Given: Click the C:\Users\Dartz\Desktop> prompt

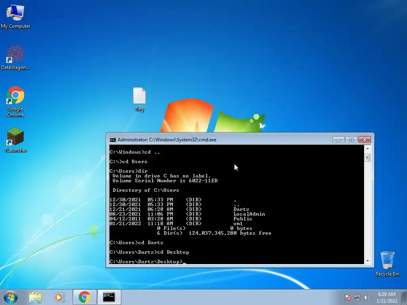Looking at the screenshot, I should 146,262.
